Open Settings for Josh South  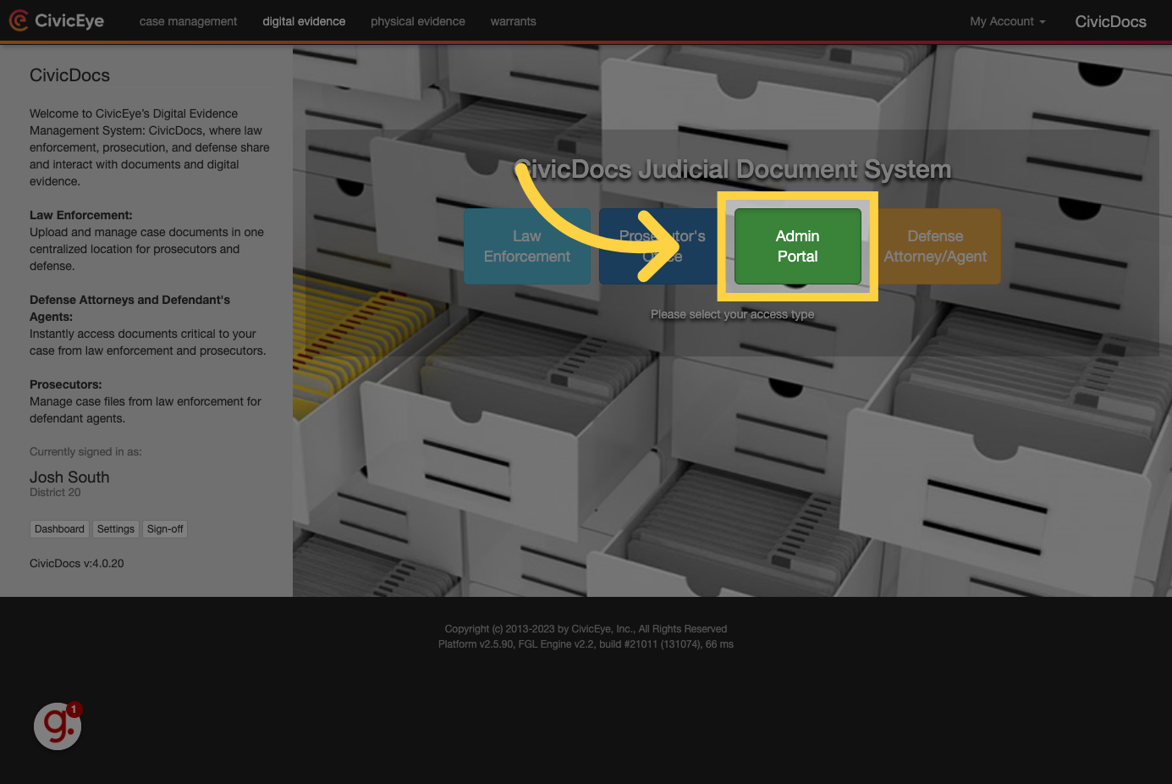coord(115,528)
